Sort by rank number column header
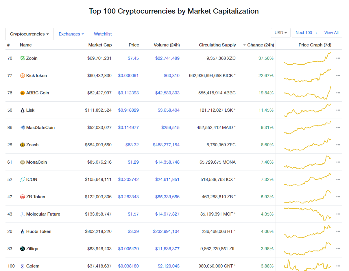This screenshot has height=271, width=349. tap(9, 45)
